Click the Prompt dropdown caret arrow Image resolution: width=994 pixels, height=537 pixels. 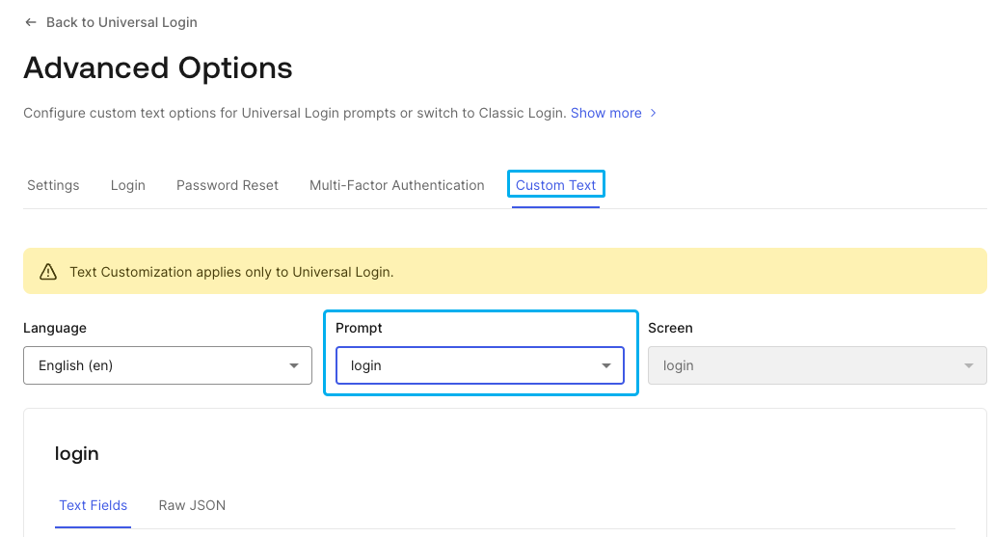(606, 365)
